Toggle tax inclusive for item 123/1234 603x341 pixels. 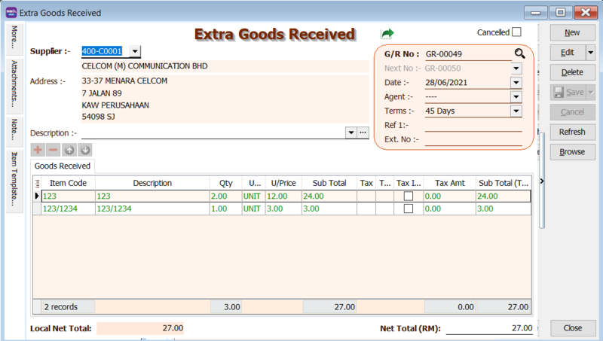click(x=409, y=209)
